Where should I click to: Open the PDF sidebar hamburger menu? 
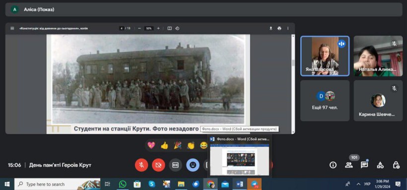12,28
